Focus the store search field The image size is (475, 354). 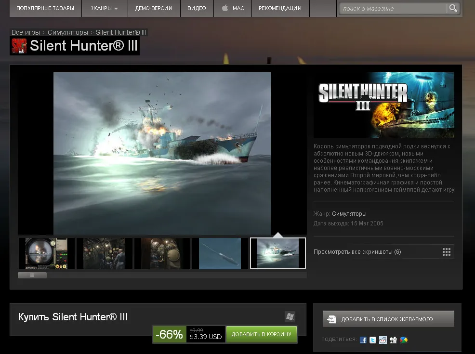[393, 9]
